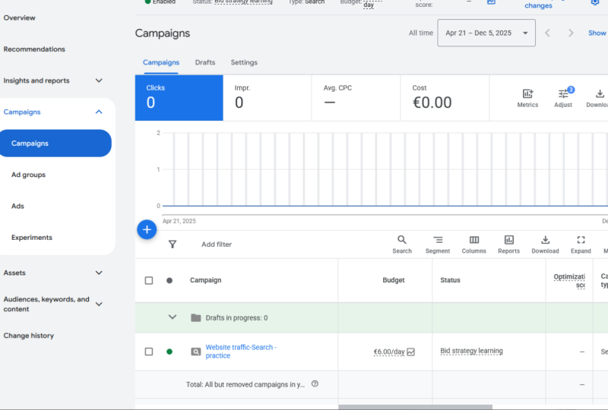Click the budget chart icon beside €6.00/day
Image resolution: width=608 pixels, height=410 pixels.
tap(411, 352)
